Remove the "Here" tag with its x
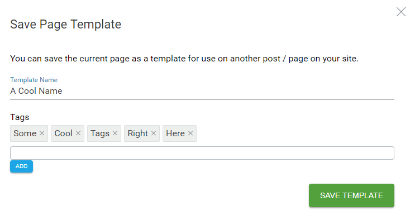410x220 pixels. coord(190,133)
